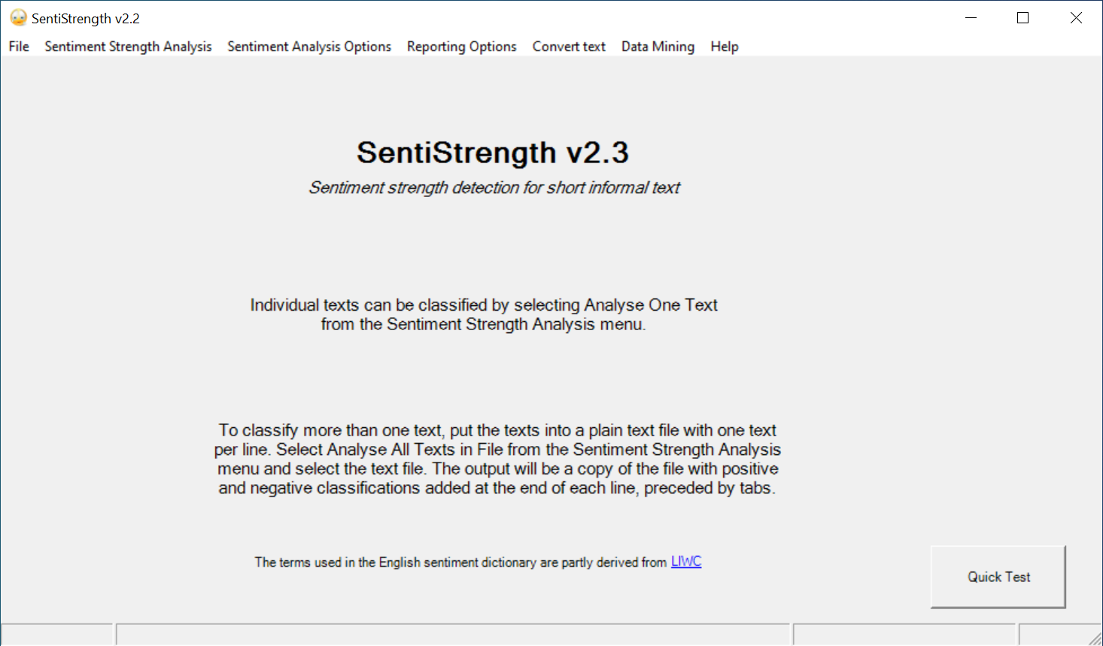Open the Reporting Options menu
The width and height of the screenshot is (1103, 646).
[461, 47]
